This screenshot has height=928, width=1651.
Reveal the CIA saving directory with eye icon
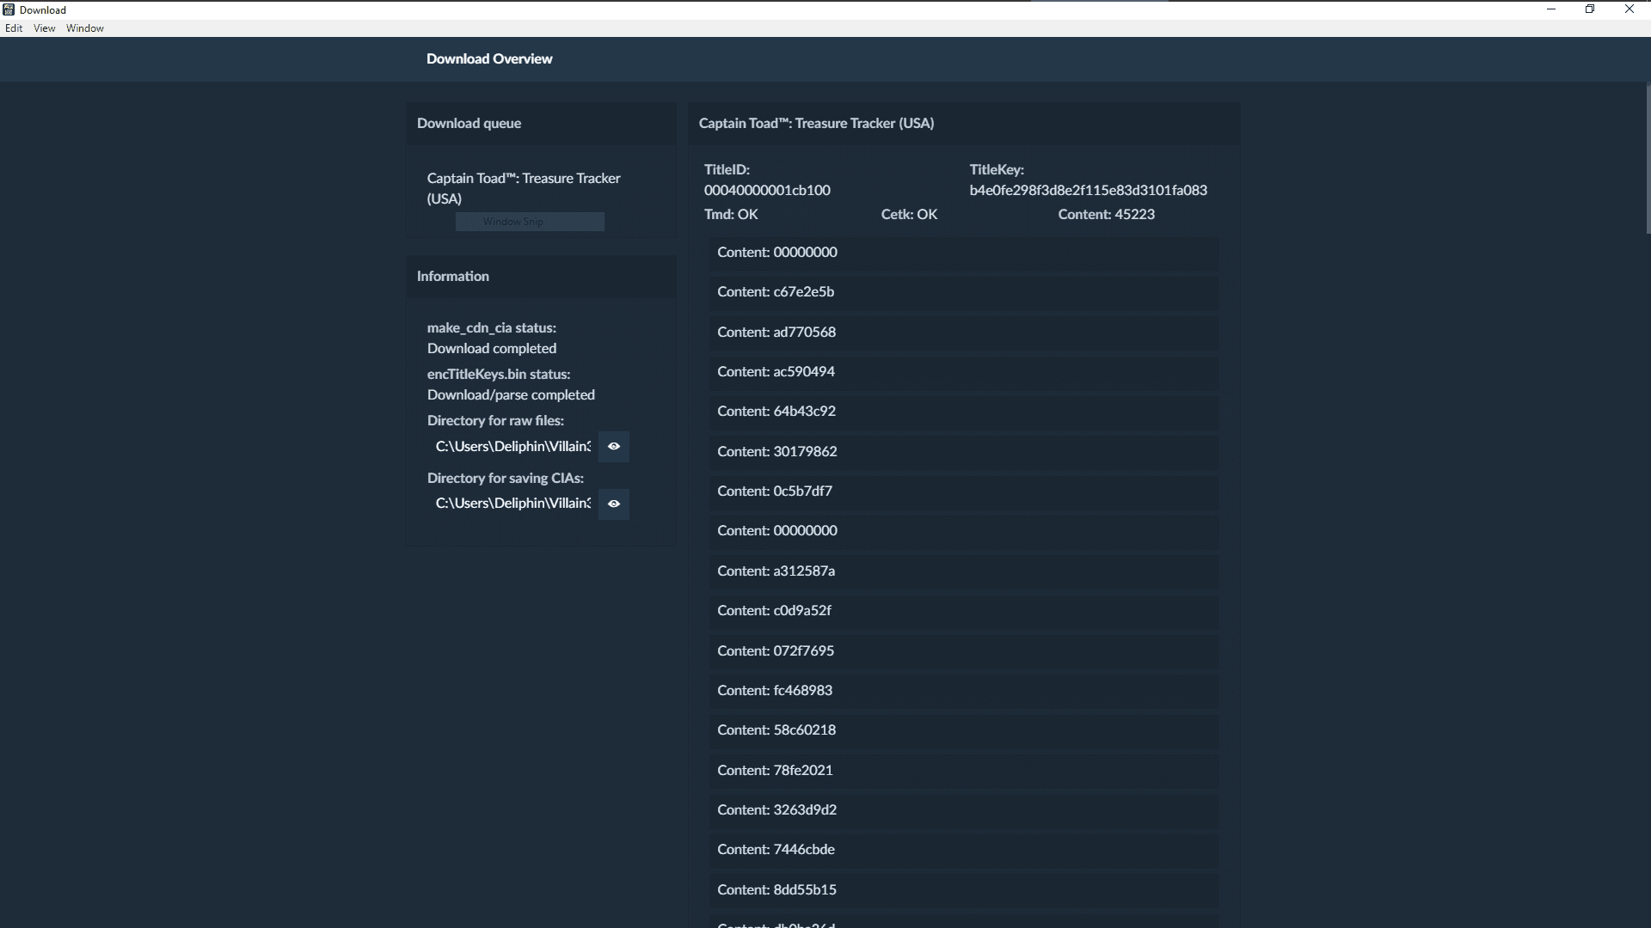click(614, 504)
